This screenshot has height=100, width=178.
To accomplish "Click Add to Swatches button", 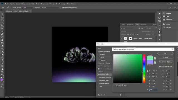I will click(165, 62).
